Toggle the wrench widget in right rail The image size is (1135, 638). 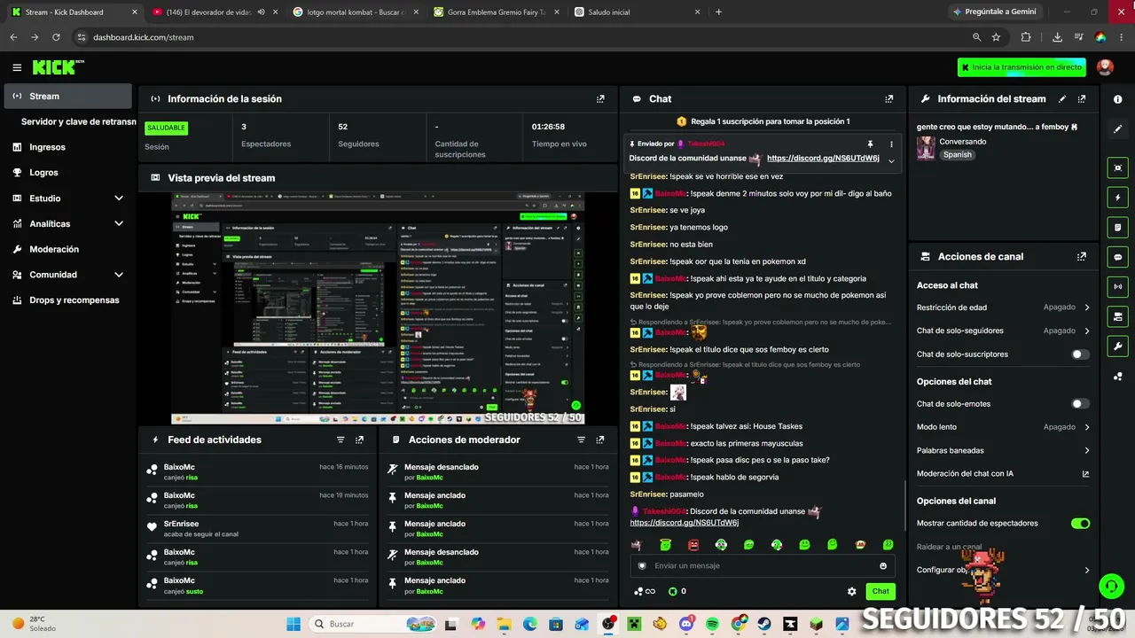1118,346
